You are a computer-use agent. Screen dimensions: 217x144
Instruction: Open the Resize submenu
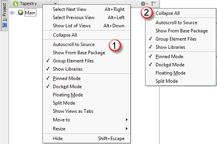point(86,129)
